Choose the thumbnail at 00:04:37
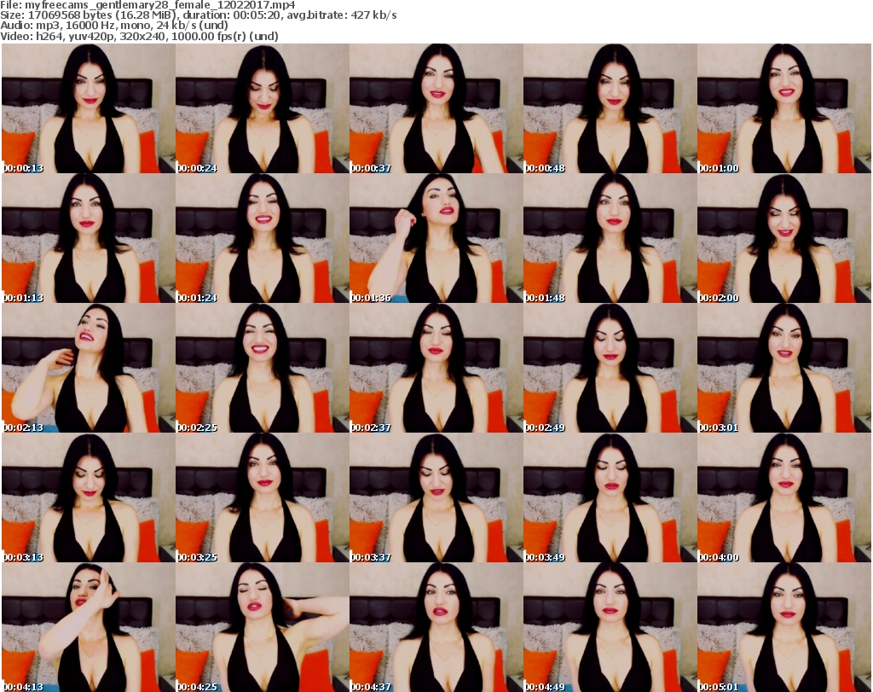The width and height of the screenshot is (873, 692). click(x=436, y=627)
